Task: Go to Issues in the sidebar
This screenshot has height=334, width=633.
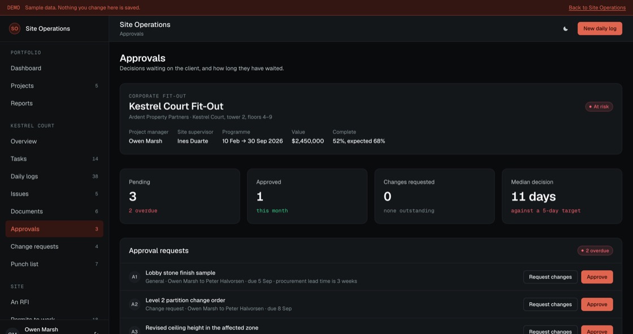Action: [54, 194]
